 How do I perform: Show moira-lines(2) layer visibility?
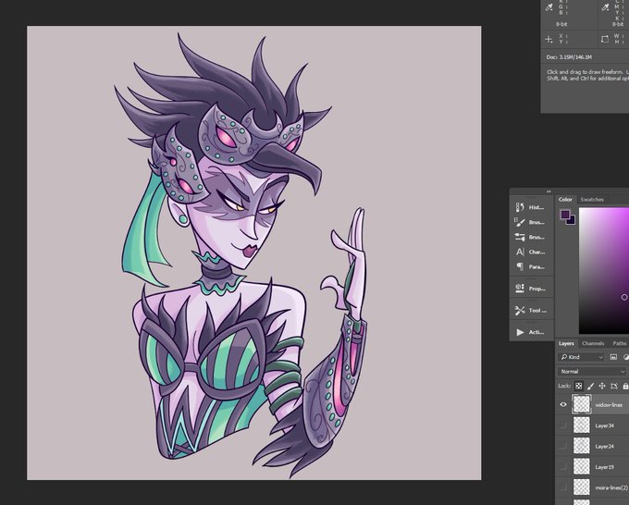tap(563, 487)
